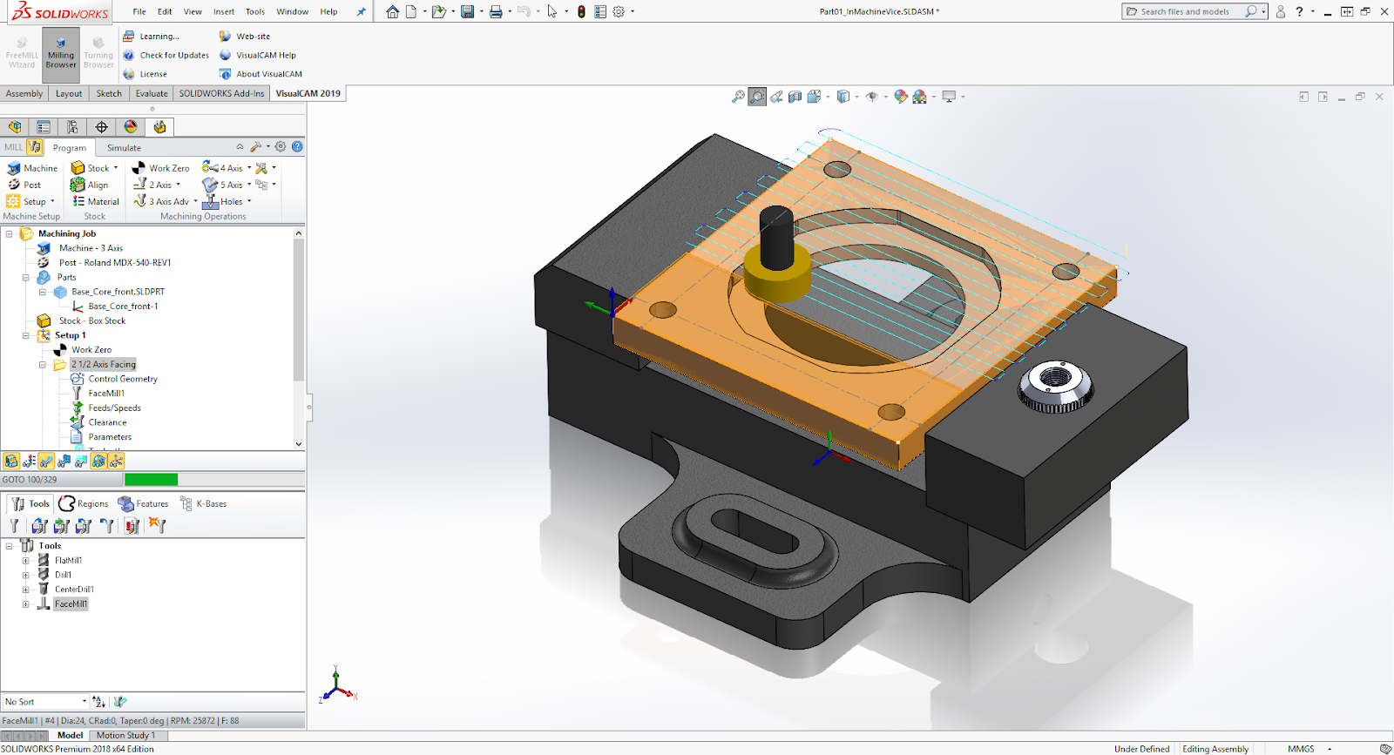
Task: Click the VisualCAM preferences gear icon
Action: click(281, 146)
